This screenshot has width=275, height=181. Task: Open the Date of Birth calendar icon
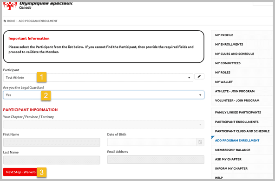[x=200, y=142]
